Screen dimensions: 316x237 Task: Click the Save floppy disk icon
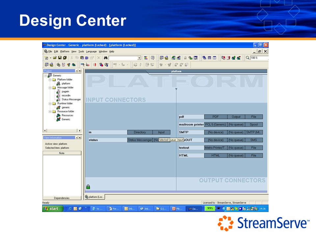tap(60, 58)
